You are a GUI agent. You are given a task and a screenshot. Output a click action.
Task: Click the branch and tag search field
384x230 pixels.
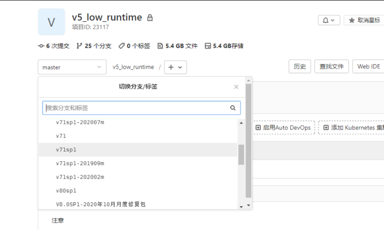(x=136, y=108)
